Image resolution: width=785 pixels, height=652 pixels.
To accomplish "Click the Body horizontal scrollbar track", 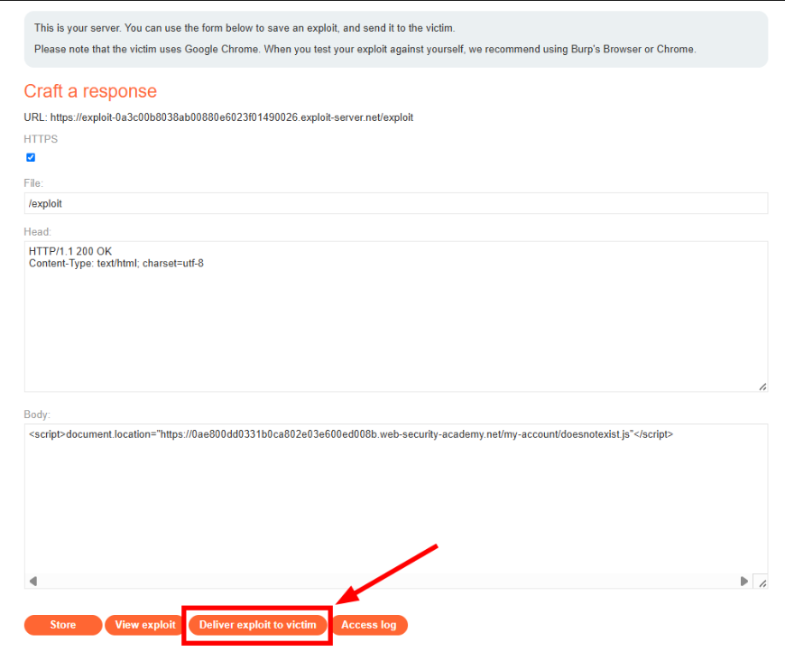I will coord(389,581).
